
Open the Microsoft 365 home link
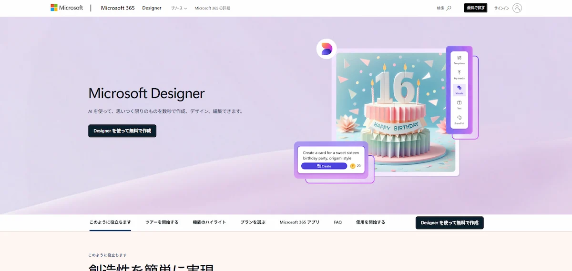(x=118, y=8)
